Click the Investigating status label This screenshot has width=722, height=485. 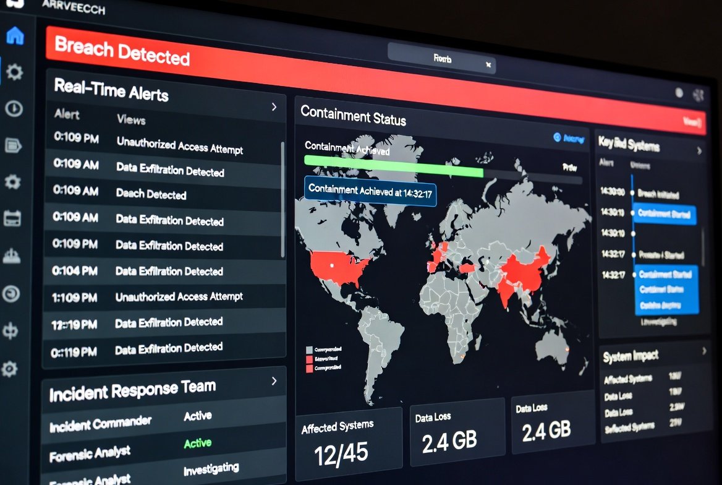coord(211,469)
